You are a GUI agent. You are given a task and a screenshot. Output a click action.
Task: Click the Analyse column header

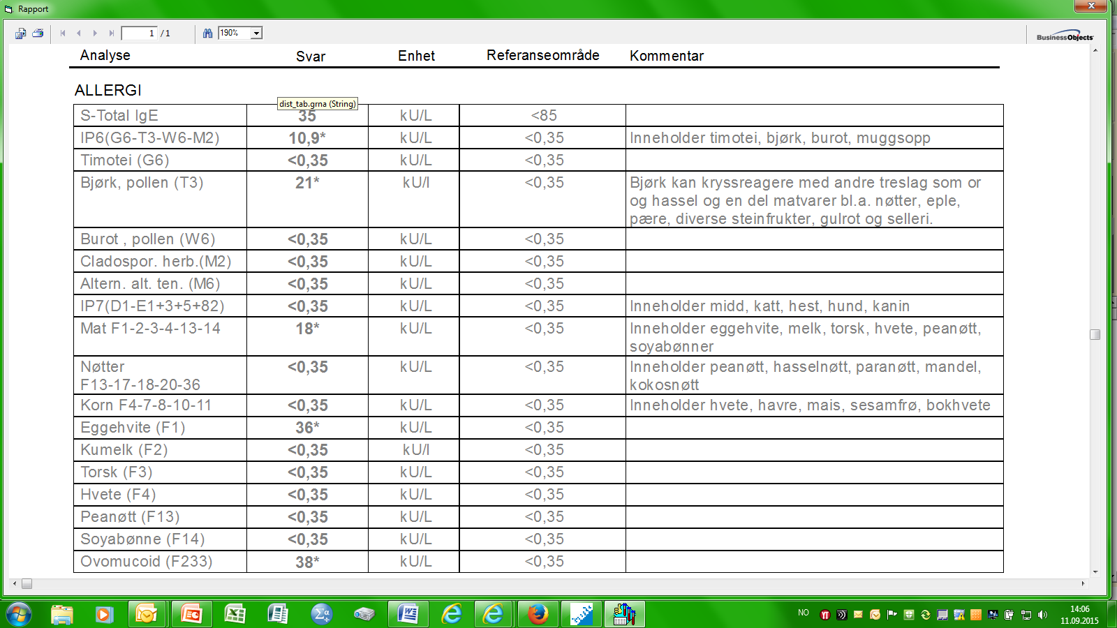105,55
